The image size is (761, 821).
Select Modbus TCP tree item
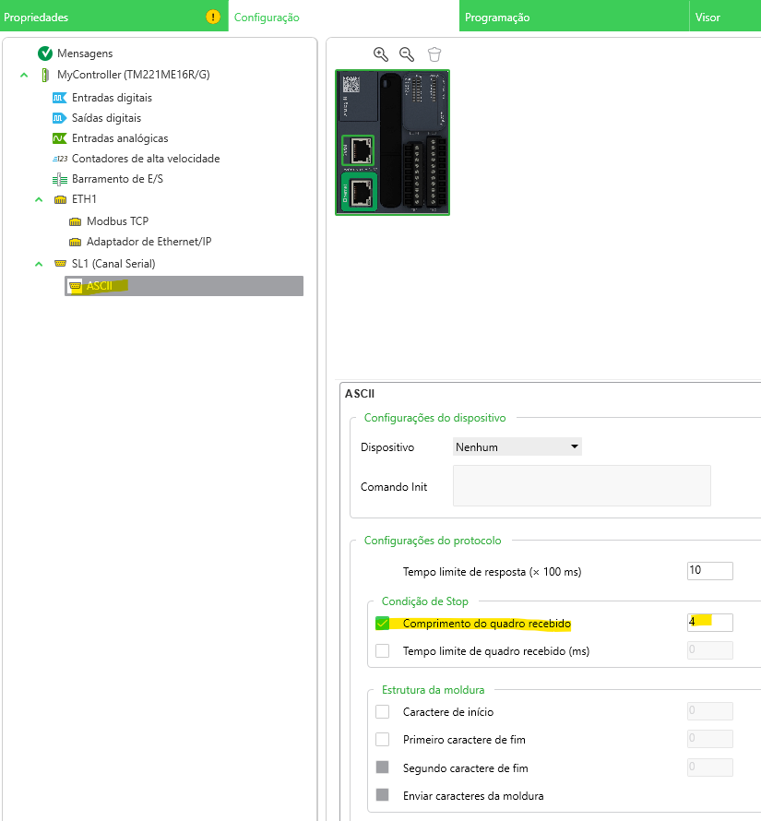[x=117, y=221]
